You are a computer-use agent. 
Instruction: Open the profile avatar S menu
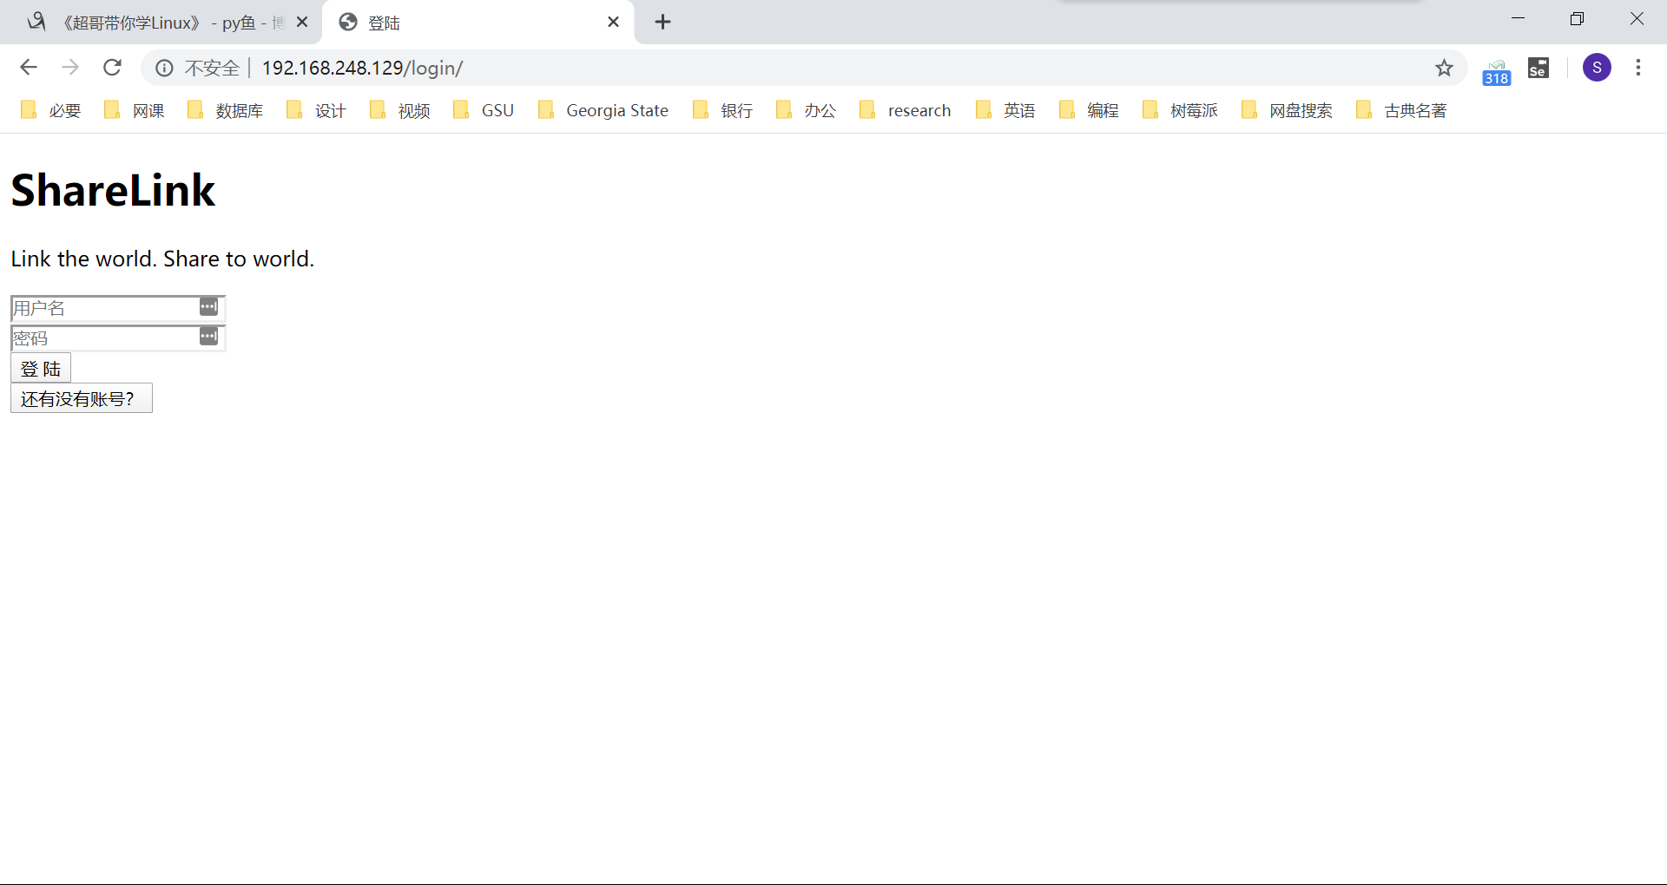tap(1597, 68)
